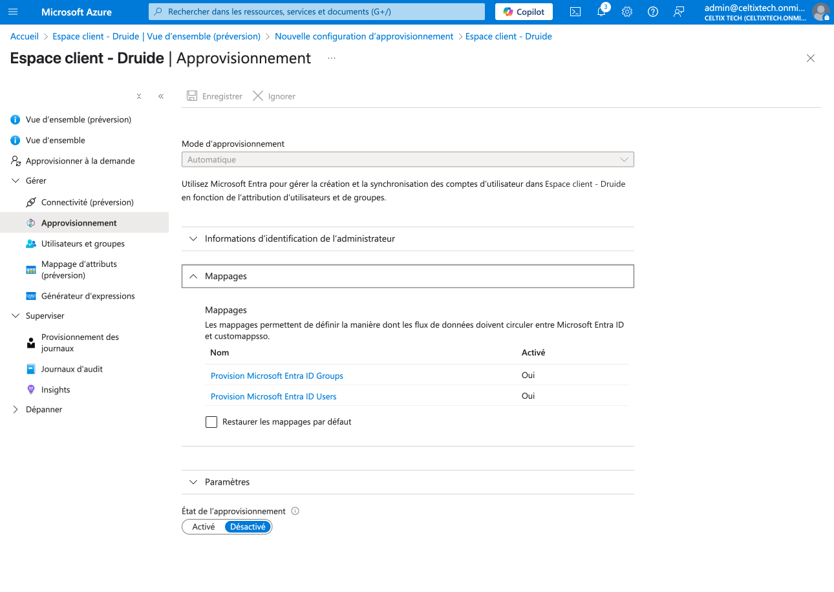Open the portal settings gear icon
This screenshot has height=592, width=834.
click(626, 12)
